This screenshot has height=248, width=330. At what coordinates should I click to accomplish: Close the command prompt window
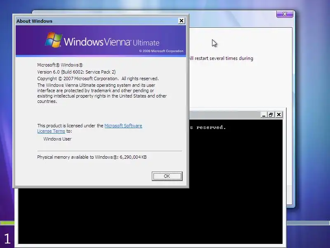(x=279, y=114)
